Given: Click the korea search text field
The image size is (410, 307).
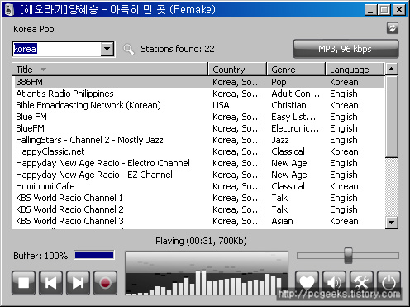Looking at the screenshot, I should click(57, 49).
